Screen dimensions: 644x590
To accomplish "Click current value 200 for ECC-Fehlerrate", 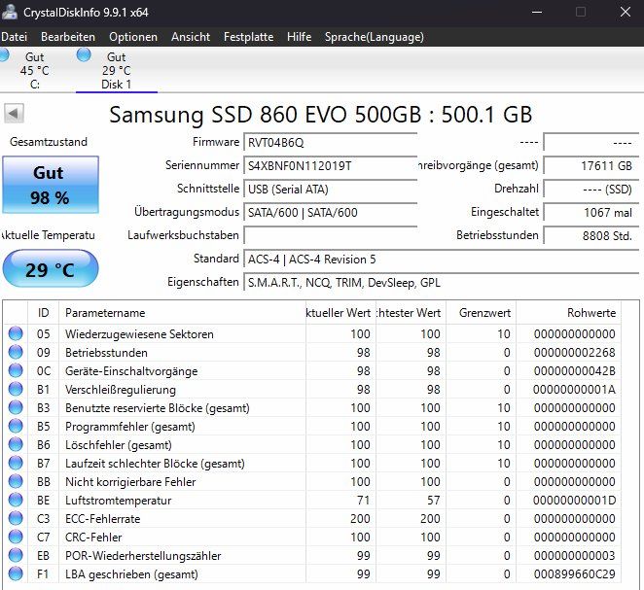I will point(360,519).
